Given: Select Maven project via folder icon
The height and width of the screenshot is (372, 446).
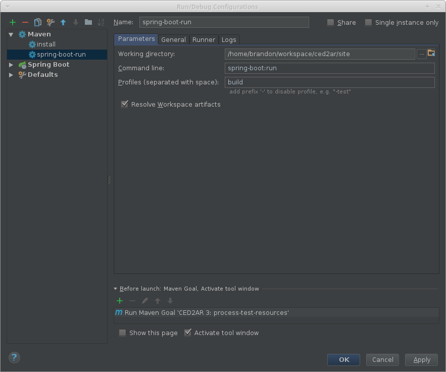Looking at the screenshot, I should 431,53.
